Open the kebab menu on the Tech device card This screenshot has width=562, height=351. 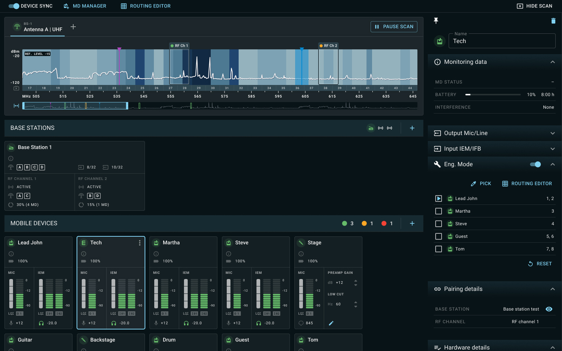[140, 243]
